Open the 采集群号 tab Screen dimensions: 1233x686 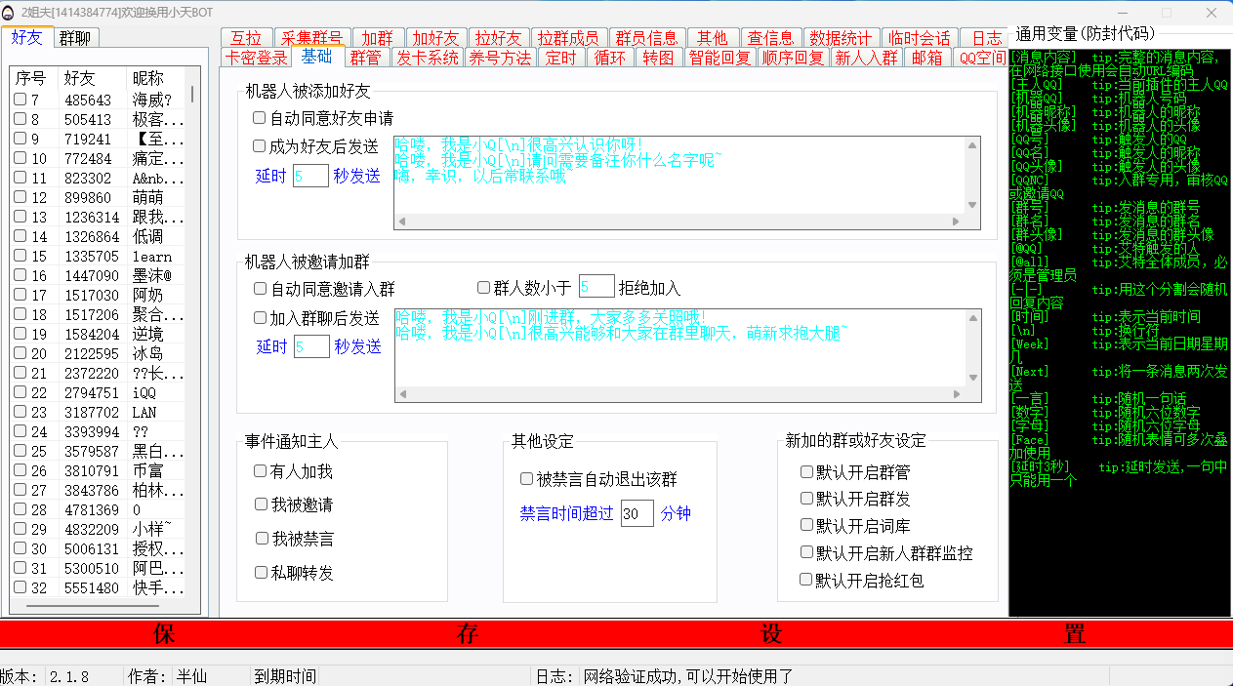311,38
